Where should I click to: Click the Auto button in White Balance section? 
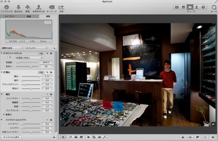pyautogui.click(x=41, y=53)
